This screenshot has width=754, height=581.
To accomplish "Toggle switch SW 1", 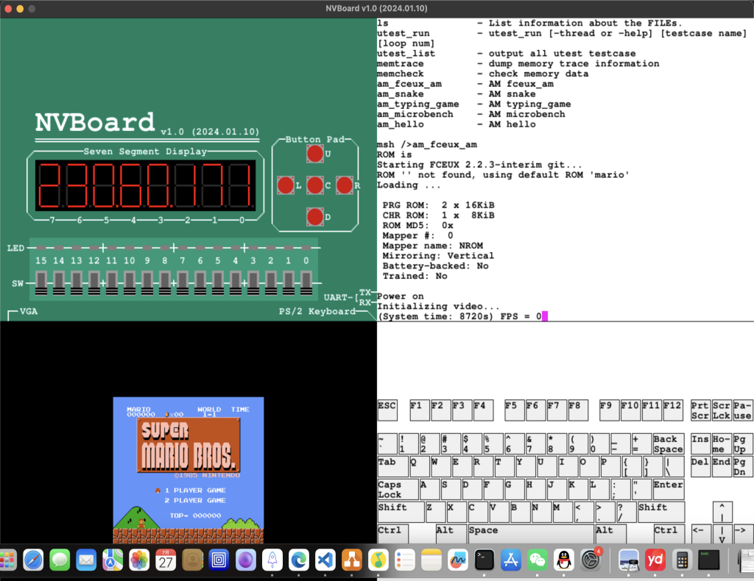I will [289, 283].
